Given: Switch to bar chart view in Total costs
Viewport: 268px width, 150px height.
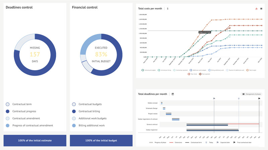Looking at the screenshot, I should (x=256, y=9).
